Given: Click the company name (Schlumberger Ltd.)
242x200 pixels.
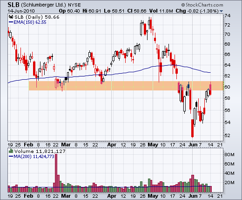Looking at the screenshot, I should tap(44, 5).
